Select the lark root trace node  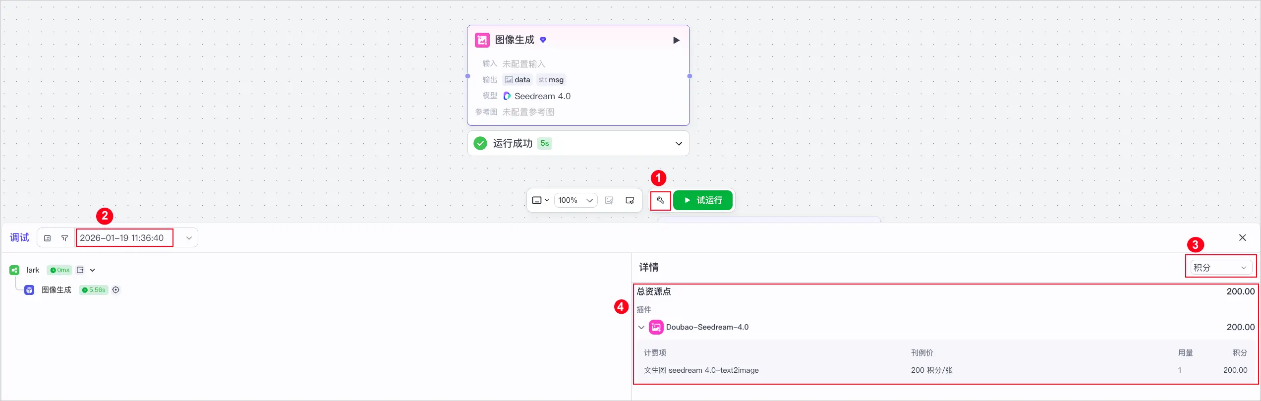pos(33,270)
